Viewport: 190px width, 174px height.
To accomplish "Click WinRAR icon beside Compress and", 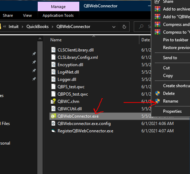I will click(x=158, y=25).
